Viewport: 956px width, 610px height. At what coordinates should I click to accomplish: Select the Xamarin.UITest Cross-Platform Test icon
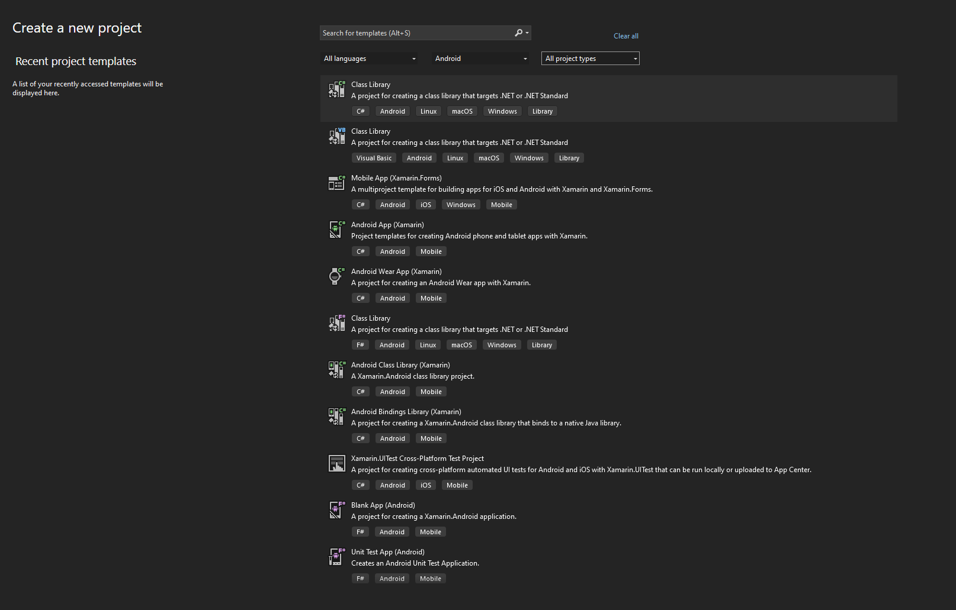337,463
